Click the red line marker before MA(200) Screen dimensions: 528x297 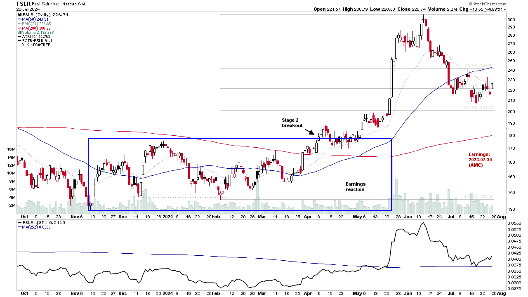pyautogui.click(x=19, y=28)
